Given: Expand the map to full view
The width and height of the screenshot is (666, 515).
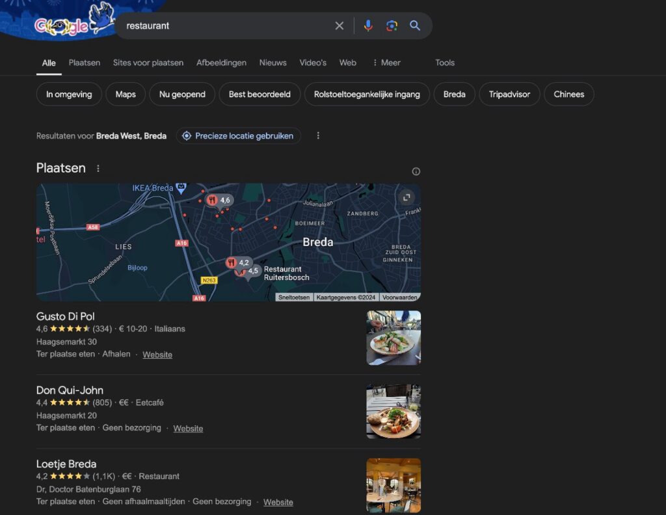Looking at the screenshot, I should point(406,197).
